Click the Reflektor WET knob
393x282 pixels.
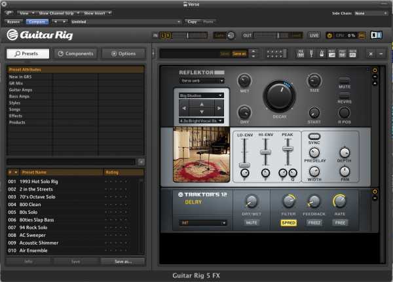(x=244, y=80)
